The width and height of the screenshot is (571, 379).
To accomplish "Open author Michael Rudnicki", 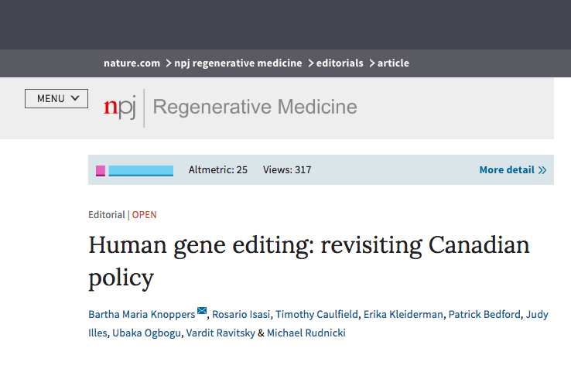I will click(306, 333).
